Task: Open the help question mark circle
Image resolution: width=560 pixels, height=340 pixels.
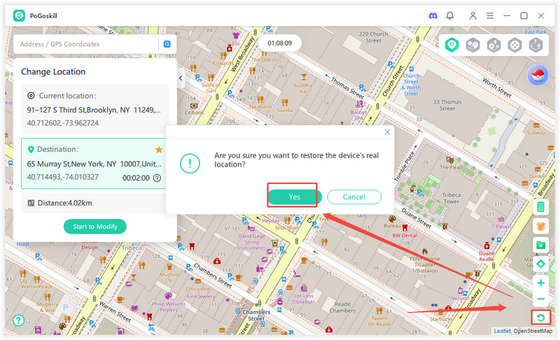Action: coord(18,320)
